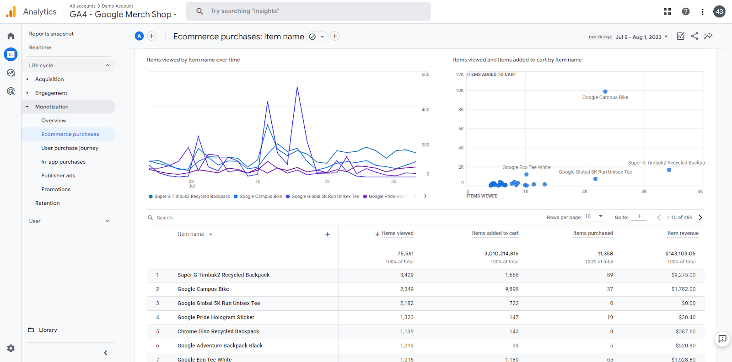The height and width of the screenshot is (362, 732).
Task: Click the Super G Timbuk2 scatter point
Action: (x=669, y=170)
